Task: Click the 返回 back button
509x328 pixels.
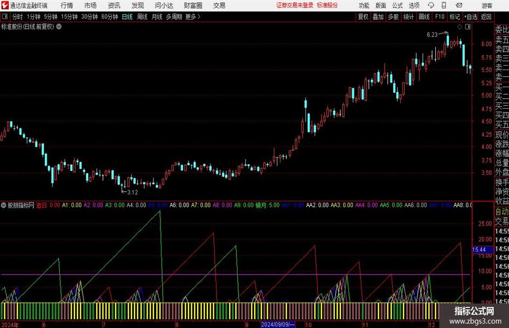Action: [x=486, y=17]
